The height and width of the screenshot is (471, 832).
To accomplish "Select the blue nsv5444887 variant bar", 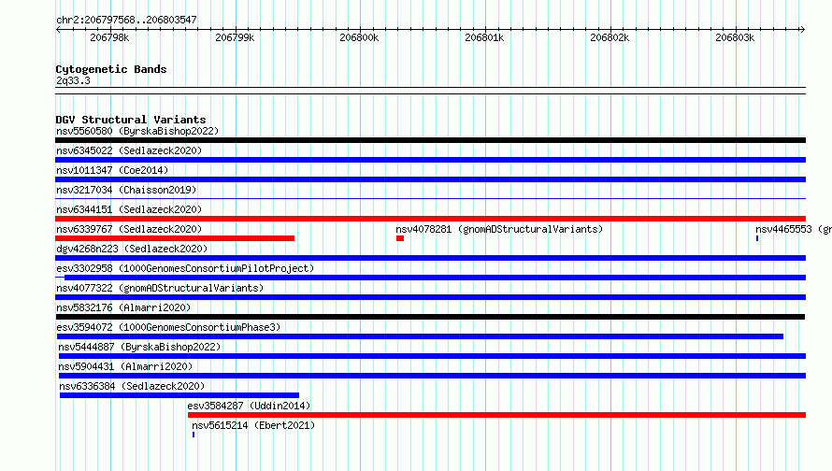I will pos(432,356).
